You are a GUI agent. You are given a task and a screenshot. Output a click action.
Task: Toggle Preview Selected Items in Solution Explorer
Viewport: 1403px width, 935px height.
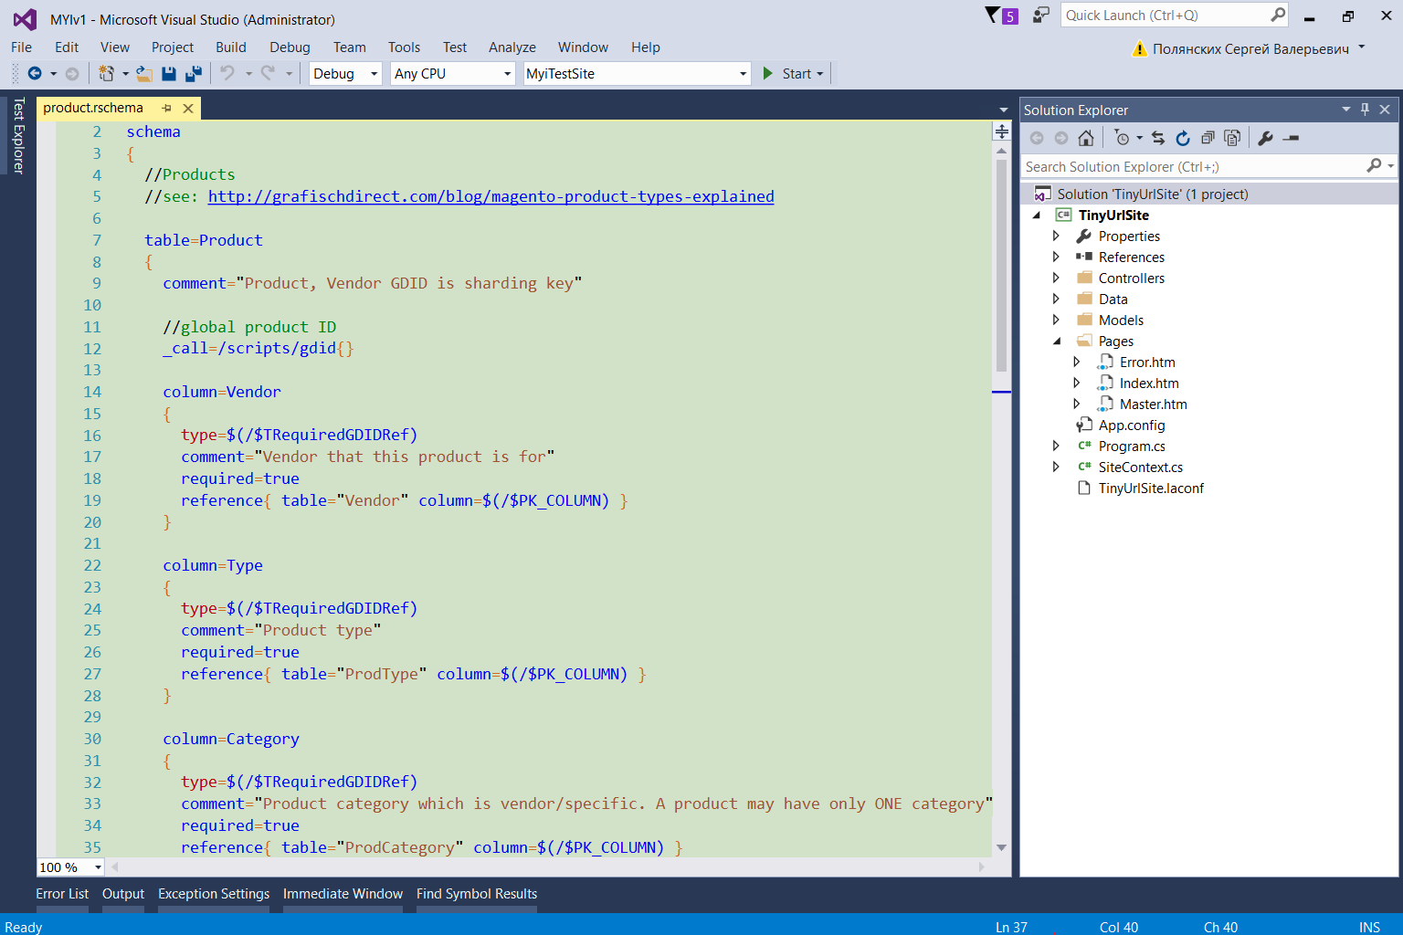point(1291,138)
